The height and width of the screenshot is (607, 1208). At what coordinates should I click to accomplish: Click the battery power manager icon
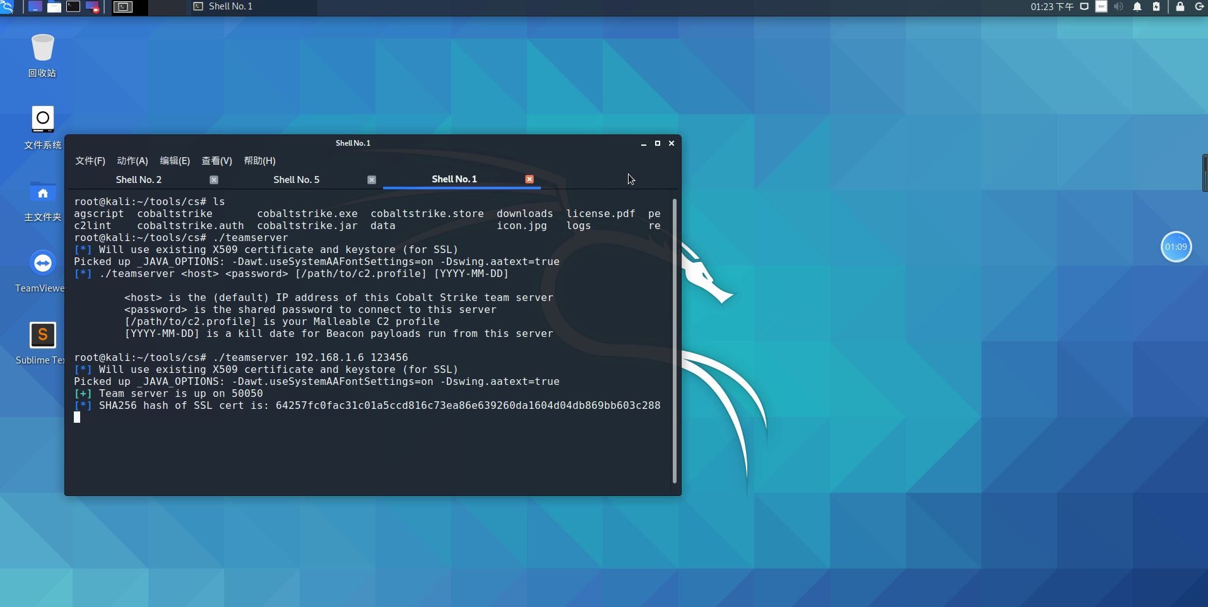click(1156, 7)
